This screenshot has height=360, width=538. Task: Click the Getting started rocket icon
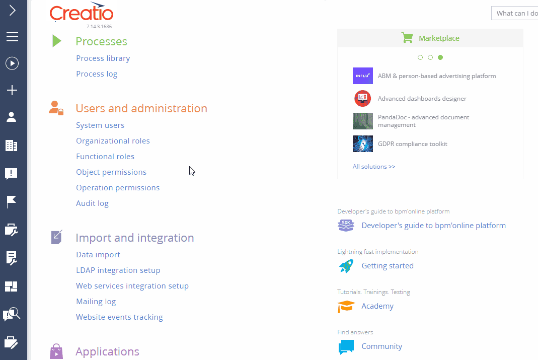(346, 266)
